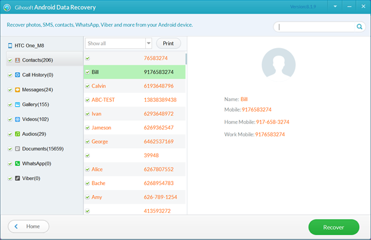This screenshot has height=240, width=371.
Task: Click the Videos film icon
Action: click(17, 119)
